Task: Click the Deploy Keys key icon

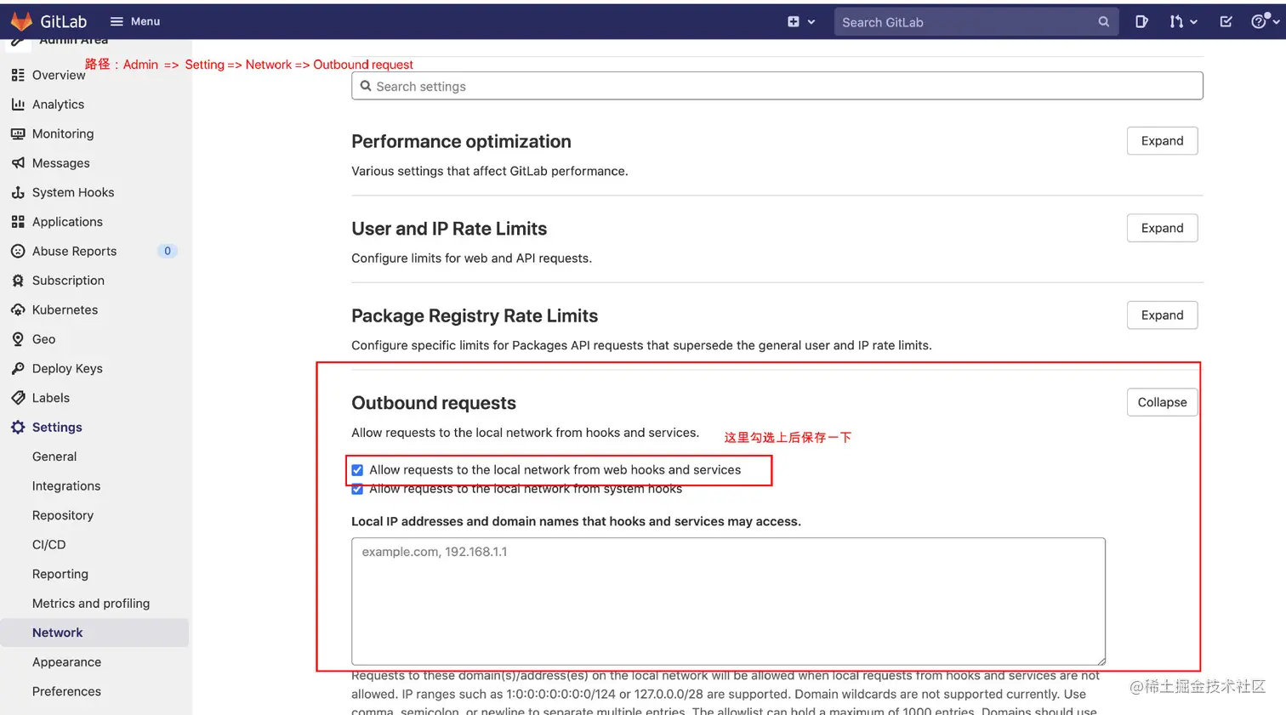Action: [x=18, y=368]
